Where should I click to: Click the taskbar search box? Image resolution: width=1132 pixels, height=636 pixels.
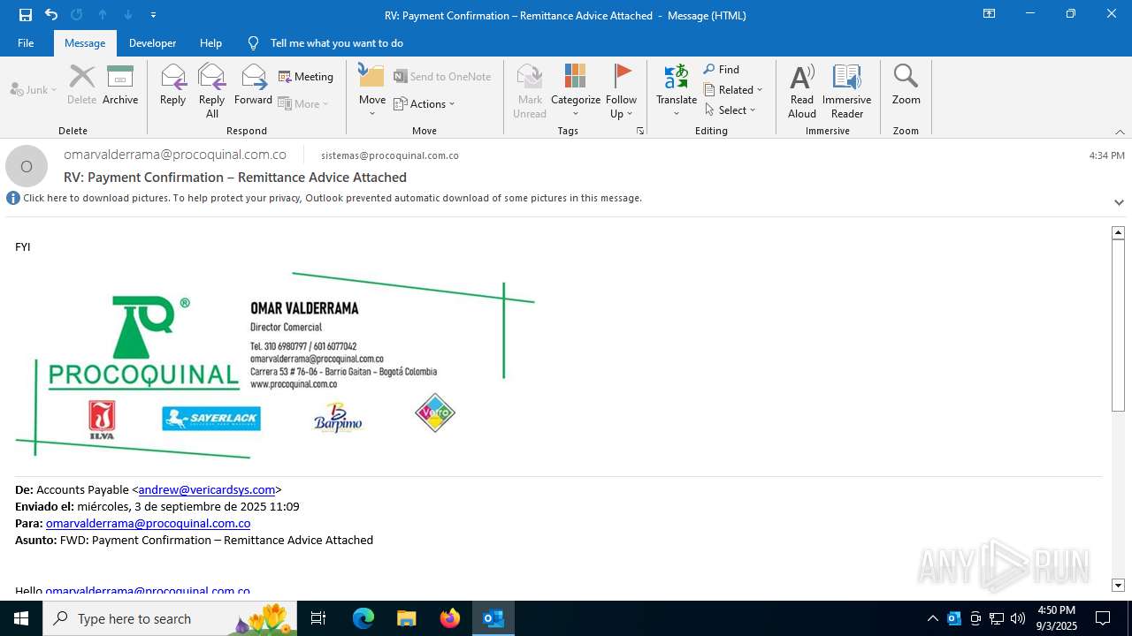tap(170, 618)
